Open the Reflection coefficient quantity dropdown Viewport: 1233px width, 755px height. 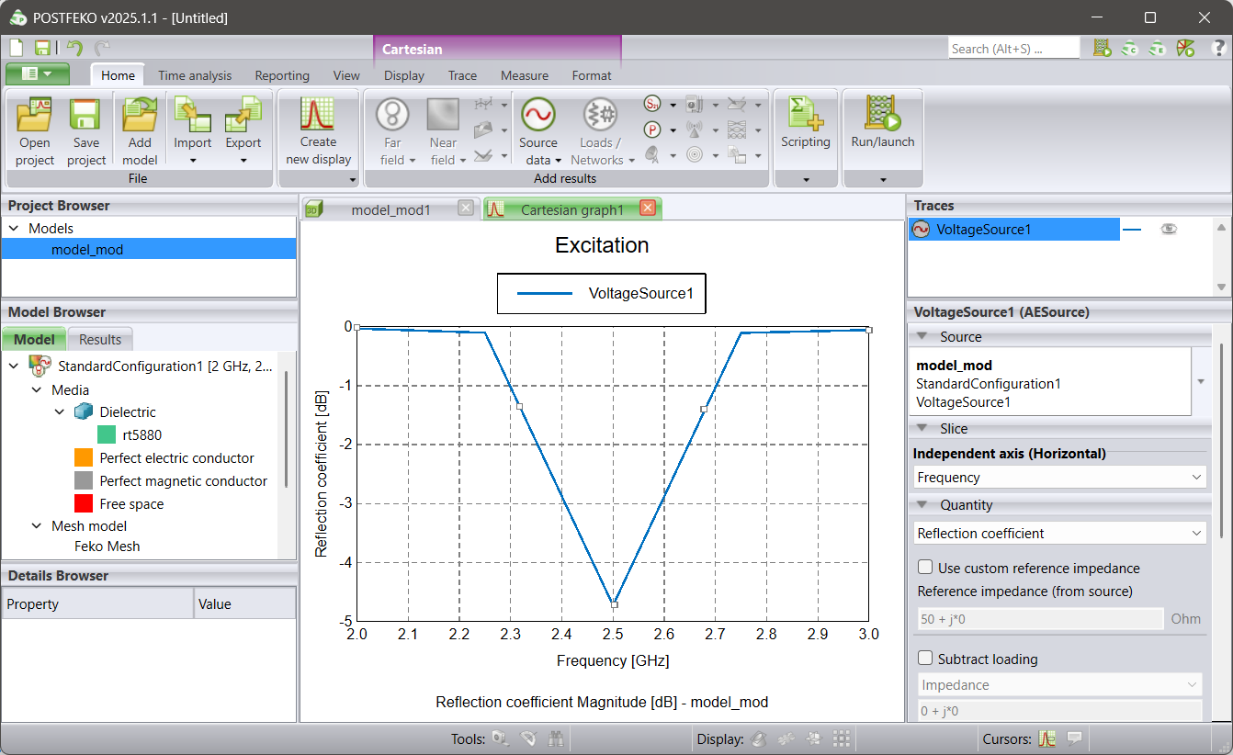pyautogui.click(x=1059, y=534)
